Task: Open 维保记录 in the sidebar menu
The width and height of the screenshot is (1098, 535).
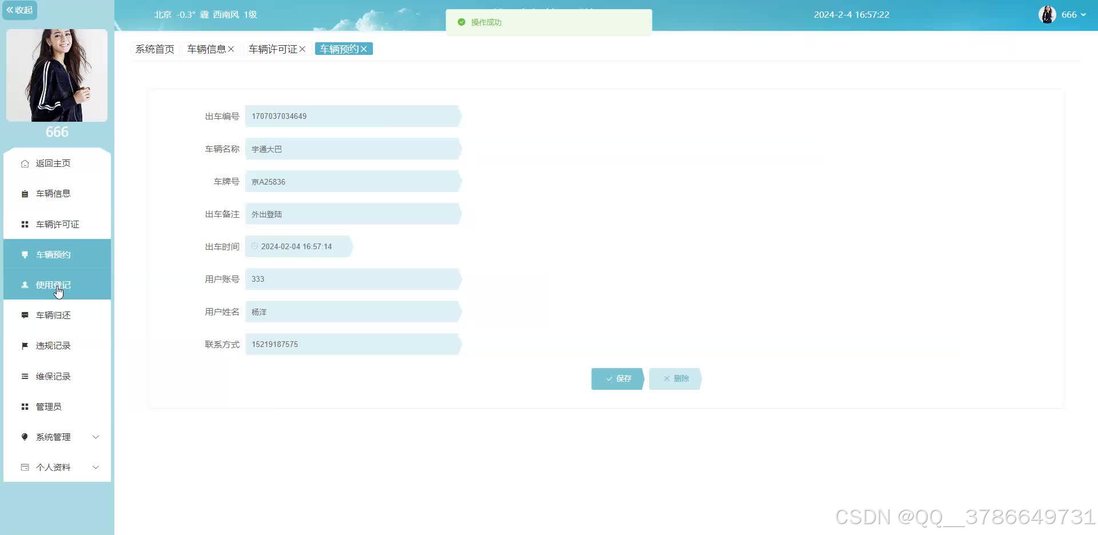Action: [x=57, y=376]
